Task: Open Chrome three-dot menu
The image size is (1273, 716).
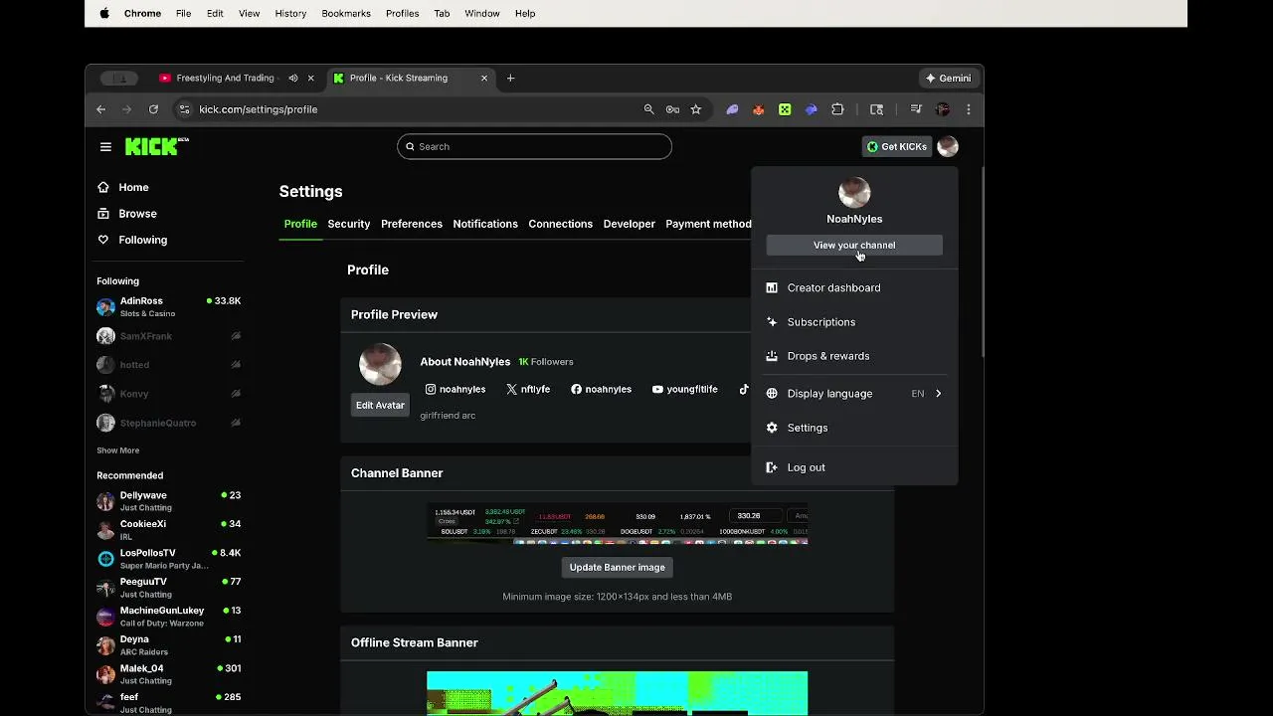Action: coord(969,109)
